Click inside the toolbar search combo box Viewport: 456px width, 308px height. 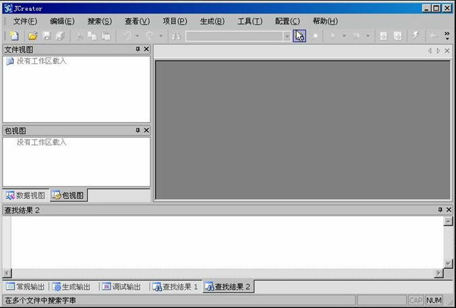[234, 36]
